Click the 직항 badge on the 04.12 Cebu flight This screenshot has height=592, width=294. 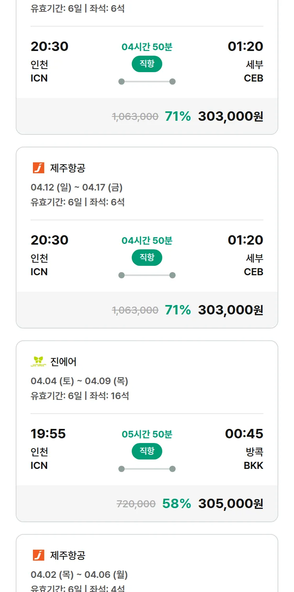click(147, 258)
